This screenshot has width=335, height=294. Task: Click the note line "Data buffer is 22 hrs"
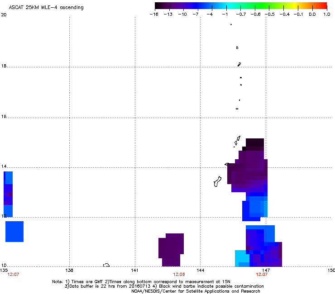164,286
